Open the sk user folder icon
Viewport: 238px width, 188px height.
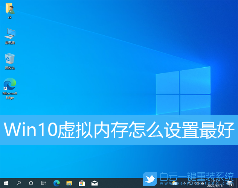click(10, 11)
